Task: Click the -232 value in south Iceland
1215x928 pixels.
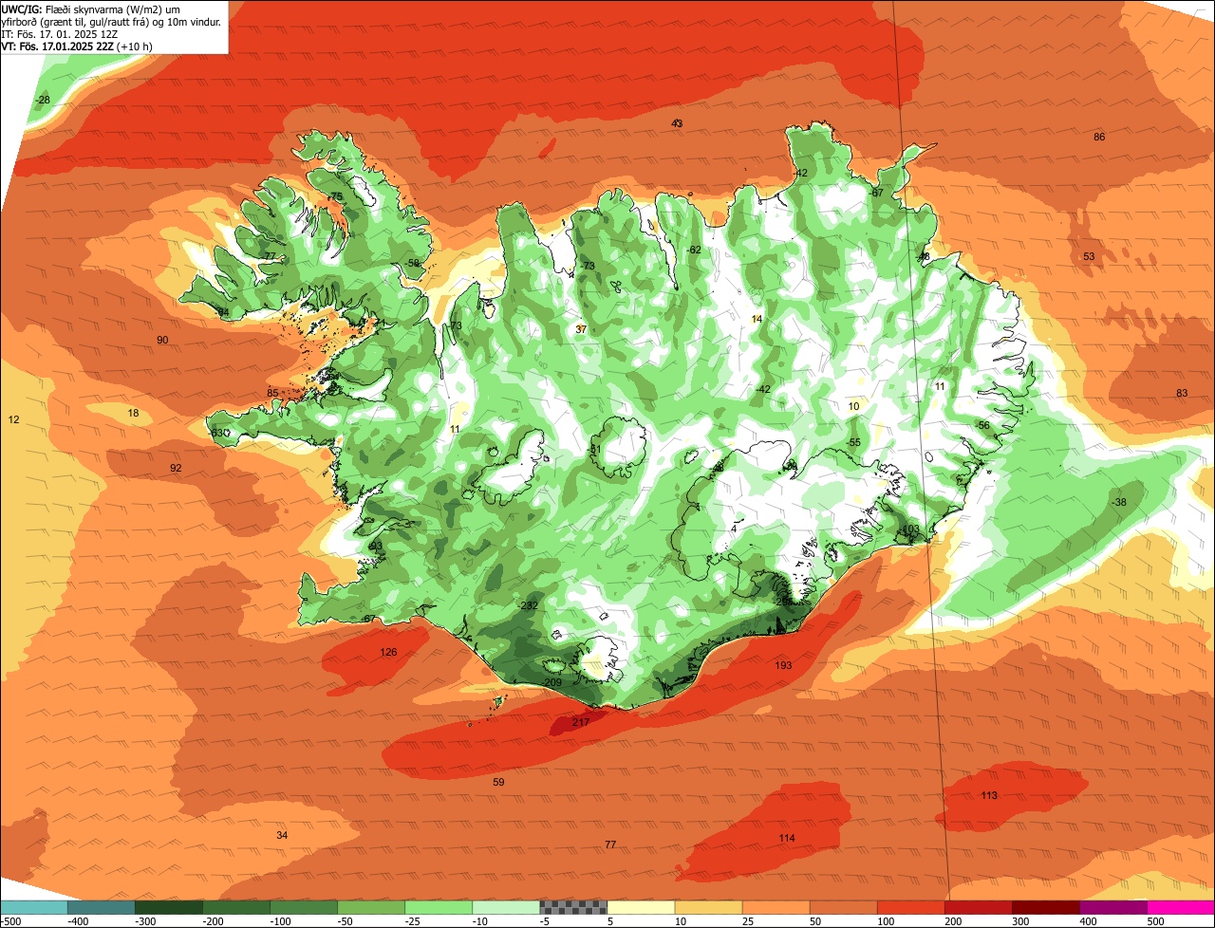Action: [x=528, y=606]
